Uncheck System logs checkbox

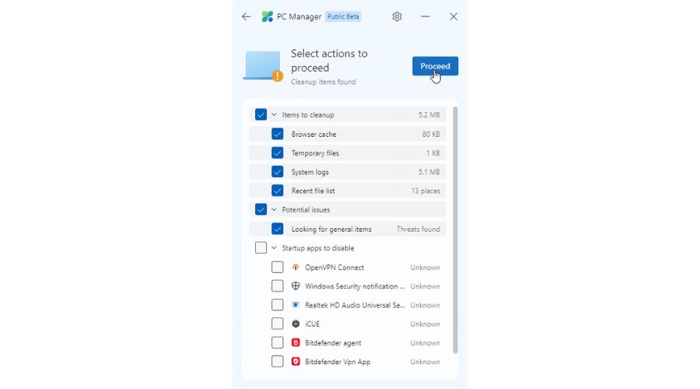click(x=277, y=172)
